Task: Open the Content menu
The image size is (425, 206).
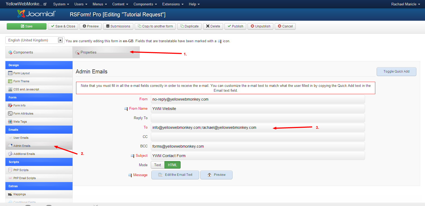Action: coord(120,4)
